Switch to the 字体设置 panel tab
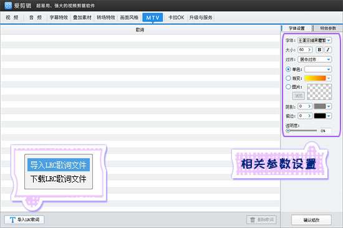This screenshot has height=228, width=343. [x=297, y=28]
